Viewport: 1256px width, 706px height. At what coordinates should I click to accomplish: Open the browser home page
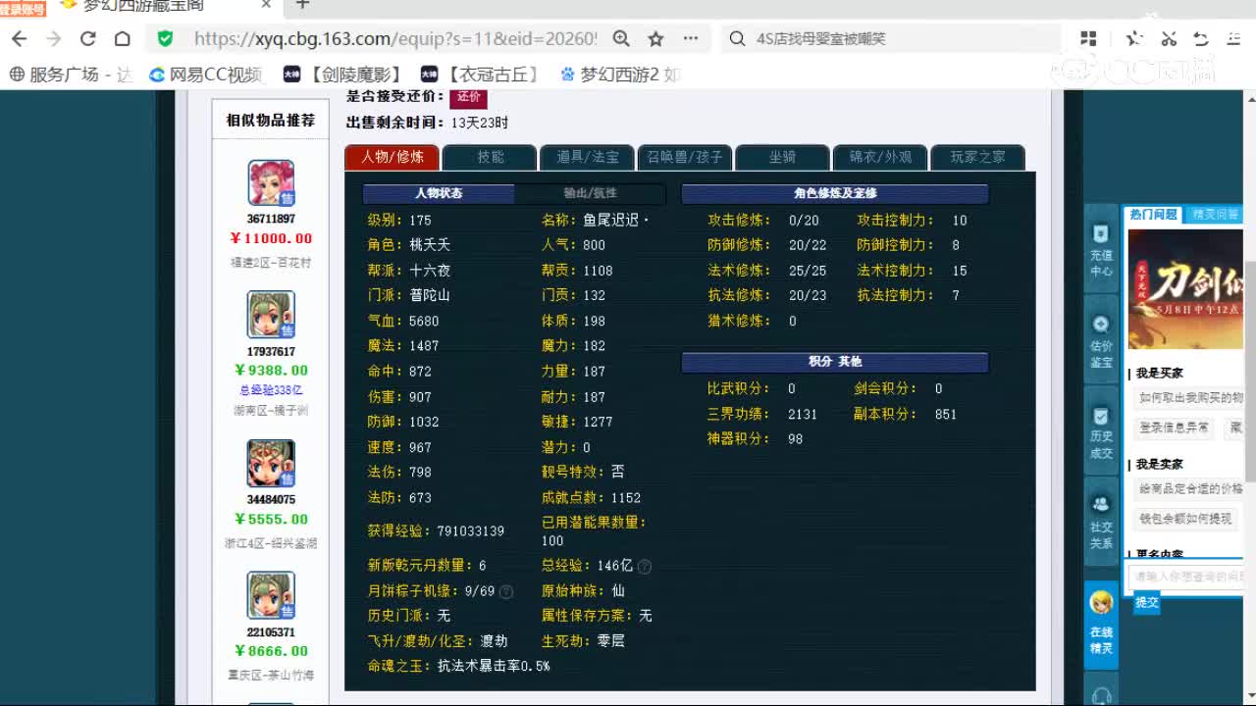(x=122, y=39)
